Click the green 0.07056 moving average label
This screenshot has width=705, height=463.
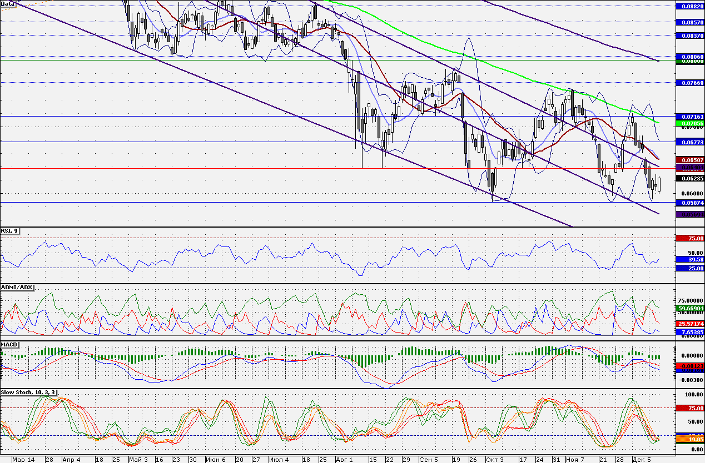tap(689, 123)
